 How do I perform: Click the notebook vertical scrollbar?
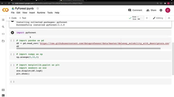click(x=173, y=59)
